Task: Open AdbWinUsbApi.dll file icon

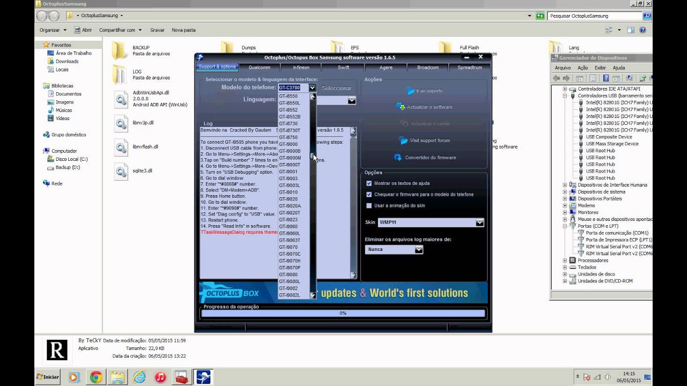Action: (121, 99)
